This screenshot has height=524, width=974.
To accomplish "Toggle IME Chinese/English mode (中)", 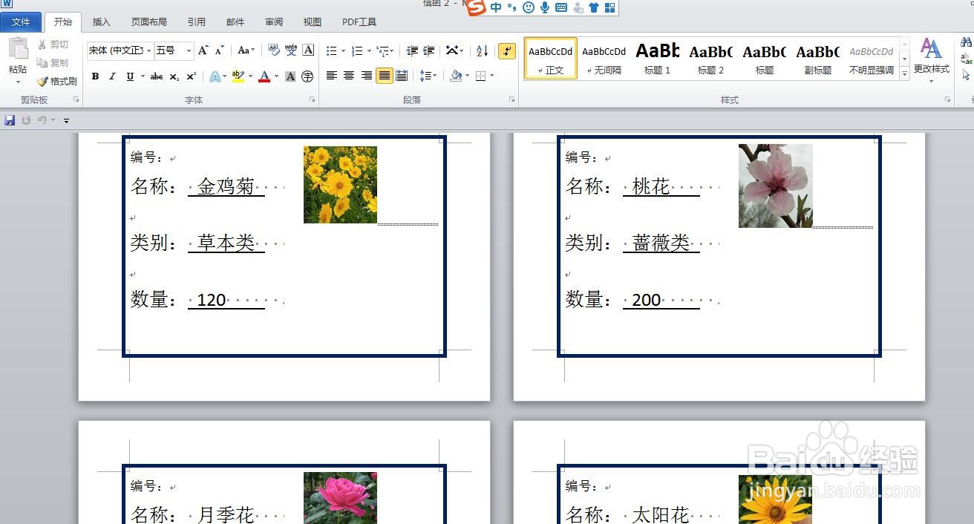I will pos(496,7).
